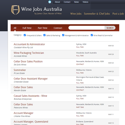Navigate to Sommelier & Chef Jobs
The image size is (125, 125).
pos(97,14)
